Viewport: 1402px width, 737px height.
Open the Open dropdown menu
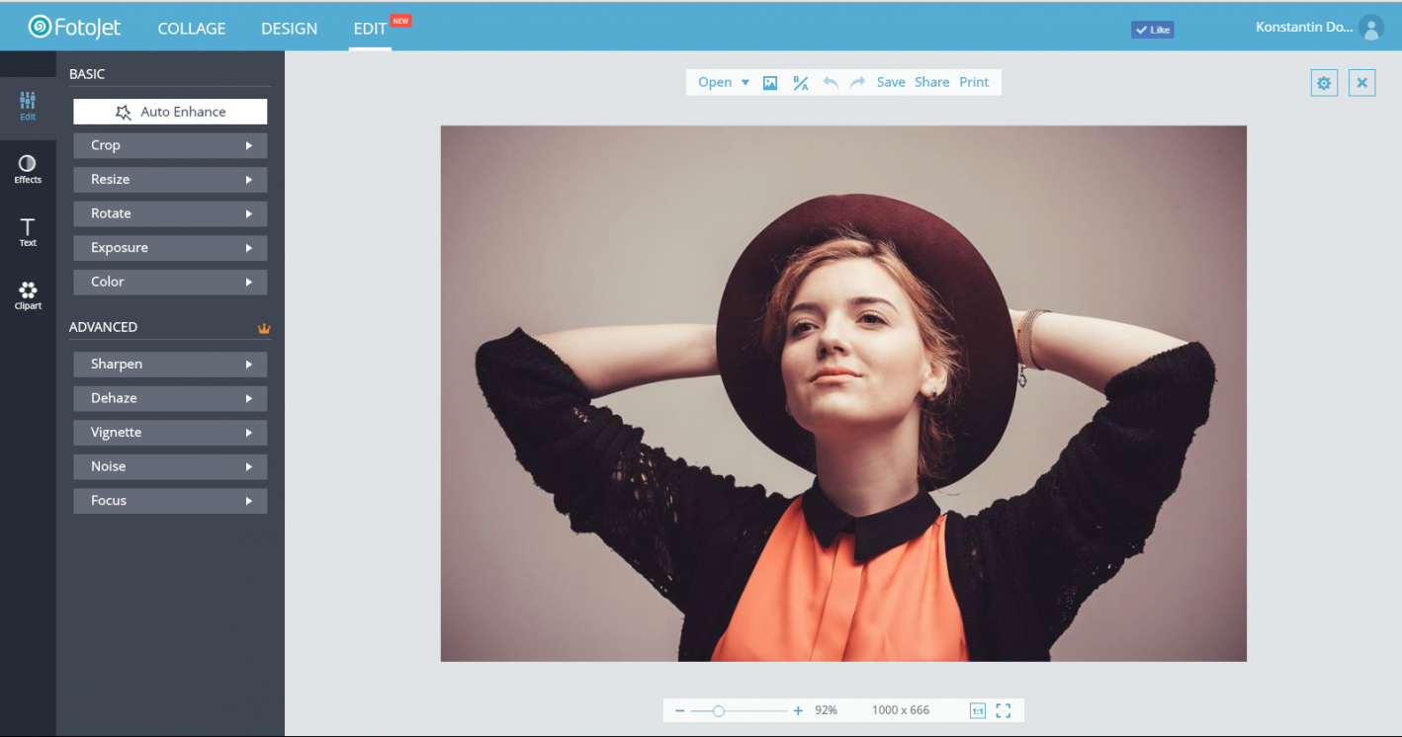pyautogui.click(x=724, y=83)
